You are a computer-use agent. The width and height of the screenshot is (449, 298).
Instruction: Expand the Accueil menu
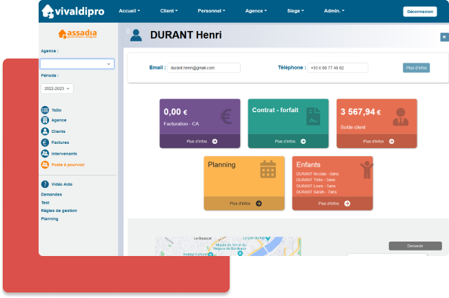tap(130, 11)
